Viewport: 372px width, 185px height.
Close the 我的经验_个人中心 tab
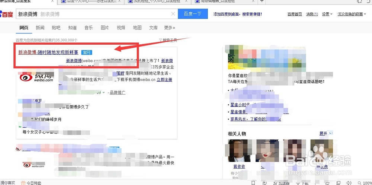click(186, 1)
